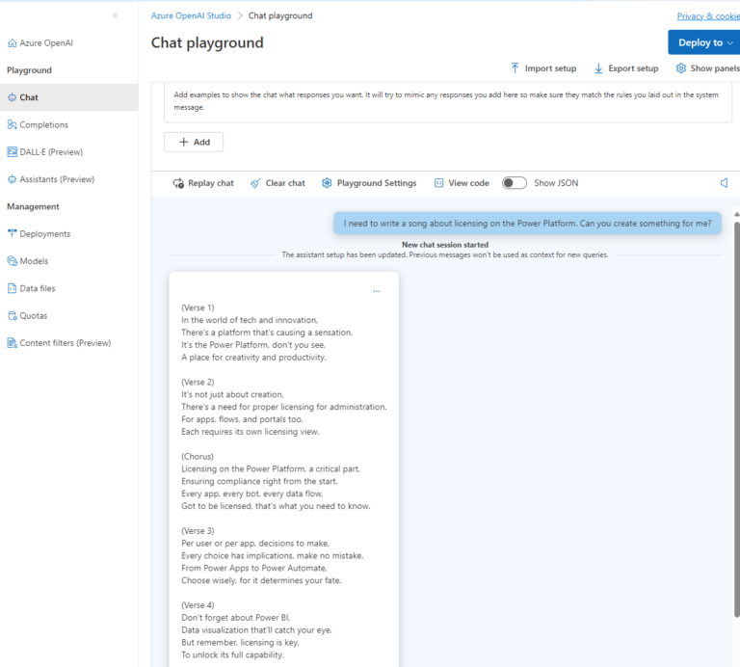The width and height of the screenshot is (740, 667).
Task: Open the Chat playground menu item
Action: point(69,97)
